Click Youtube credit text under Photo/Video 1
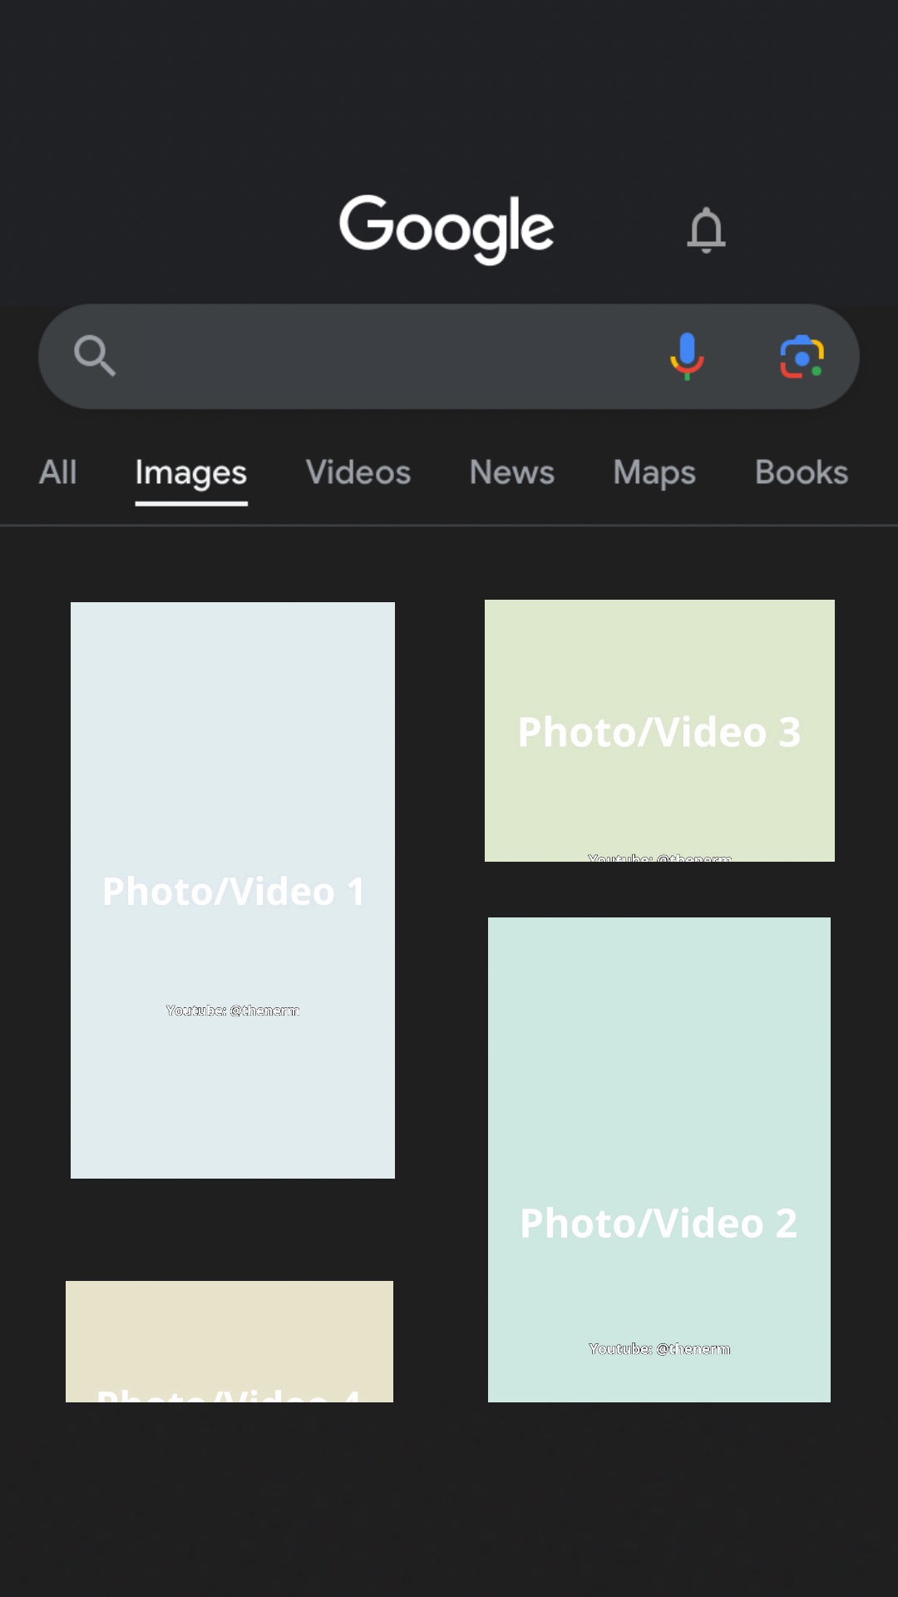This screenshot has width=898, height=1597. point(233,1011)
